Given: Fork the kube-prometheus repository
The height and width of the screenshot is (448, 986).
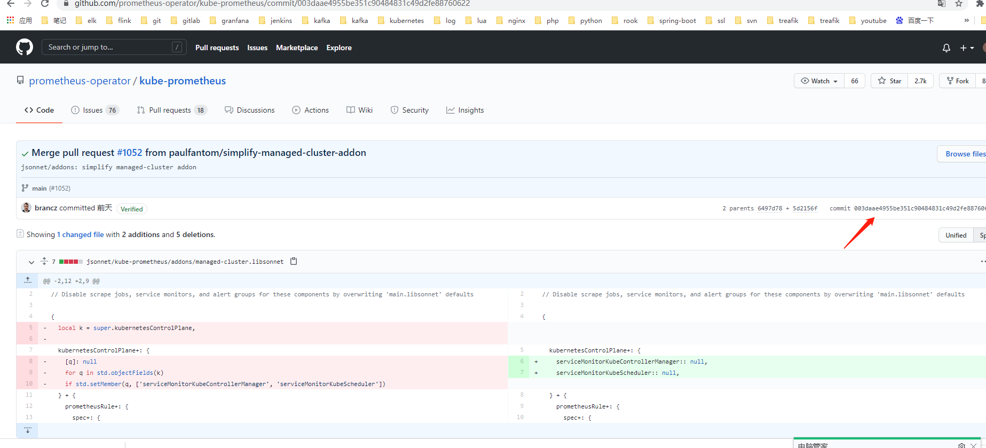Looking at the screenshot, I should (x=957, y=81).
